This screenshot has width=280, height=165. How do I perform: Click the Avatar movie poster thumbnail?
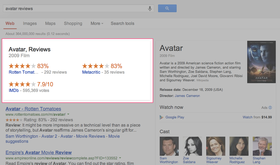[261, 62]
